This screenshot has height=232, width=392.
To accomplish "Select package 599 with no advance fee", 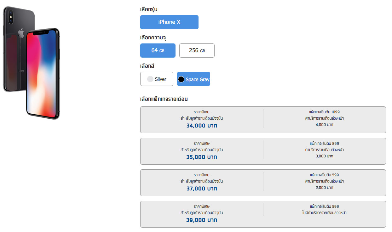I will click(263, 214).
